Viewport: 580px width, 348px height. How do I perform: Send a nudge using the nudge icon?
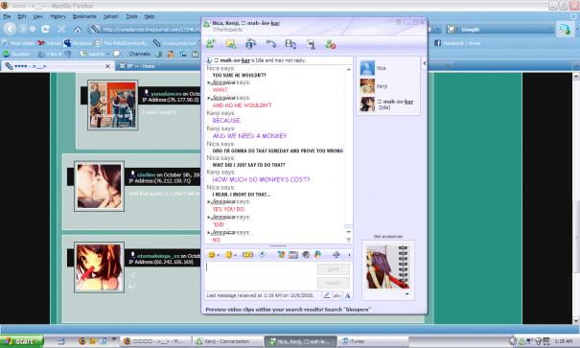[247, 254]
